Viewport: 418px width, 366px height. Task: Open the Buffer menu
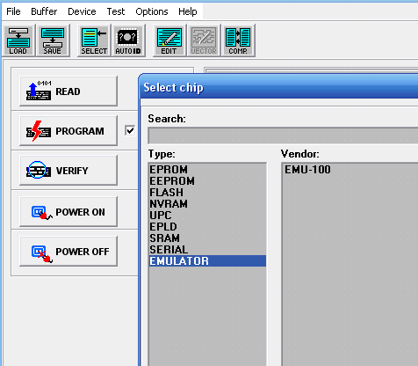coord(44,11)
